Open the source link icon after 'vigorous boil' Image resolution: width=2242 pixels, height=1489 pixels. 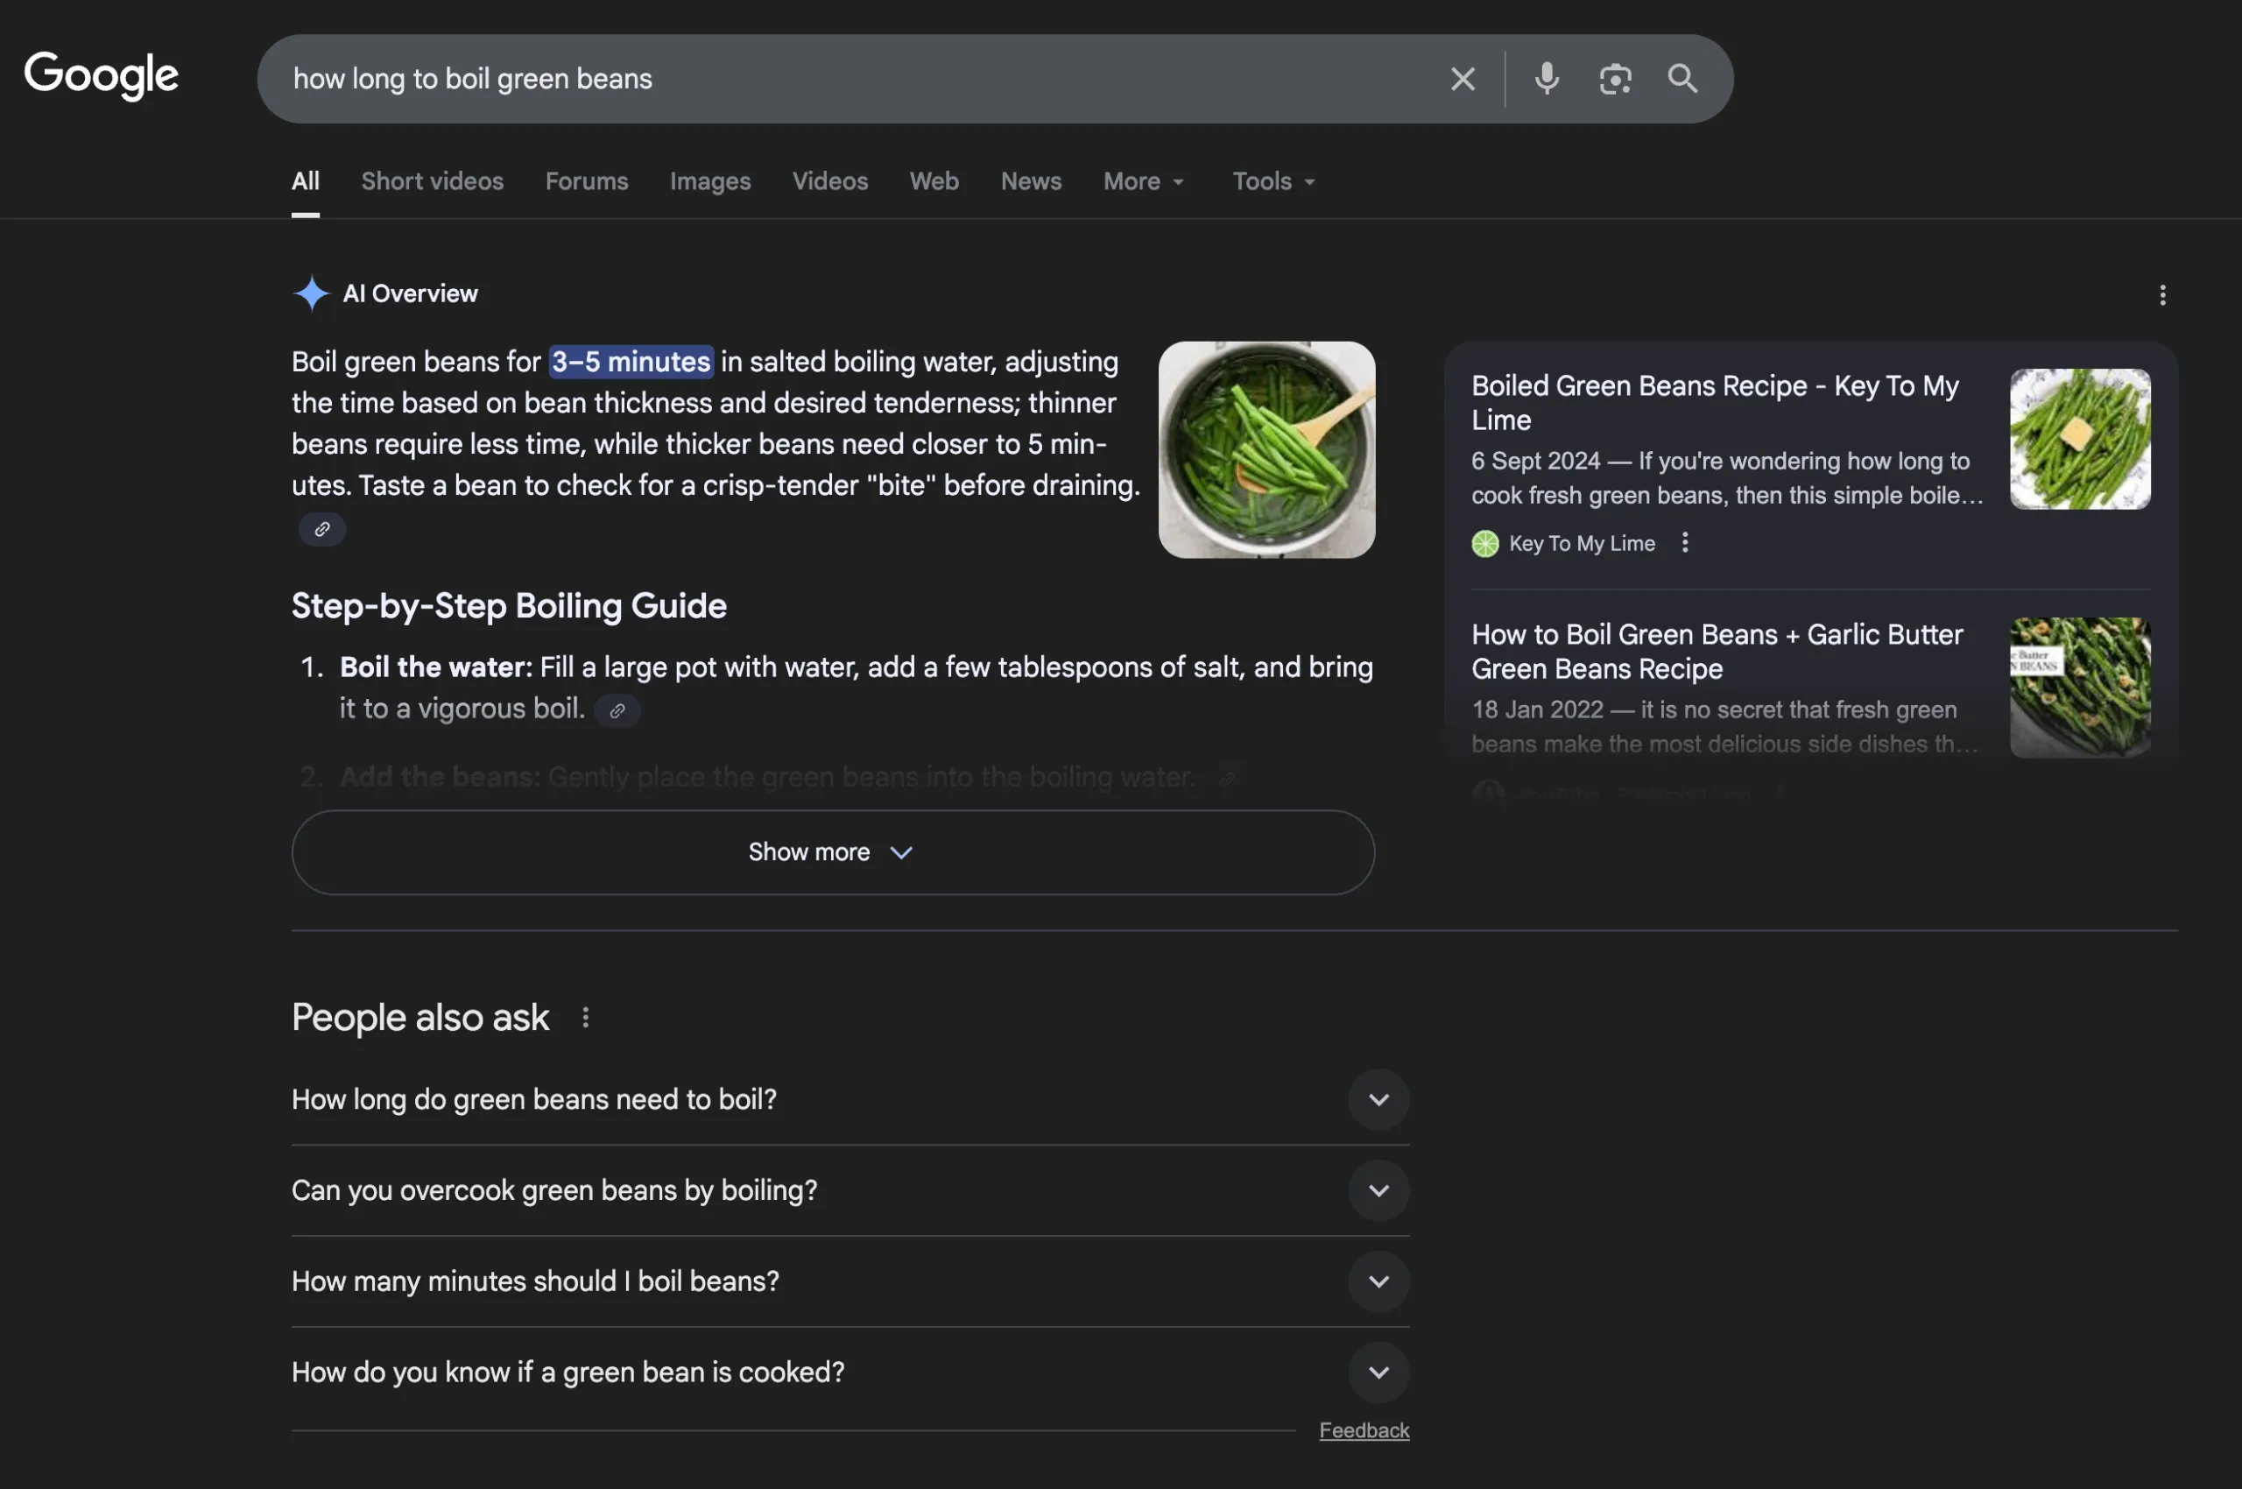coord(617,710)
